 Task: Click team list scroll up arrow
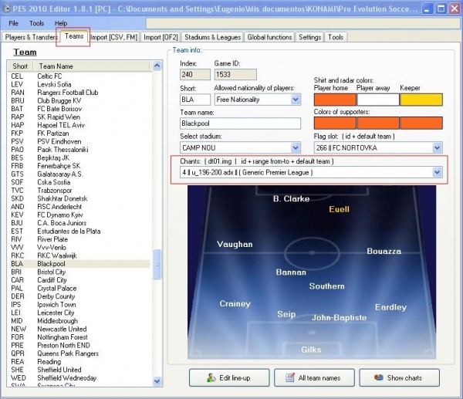coord(157,66)
